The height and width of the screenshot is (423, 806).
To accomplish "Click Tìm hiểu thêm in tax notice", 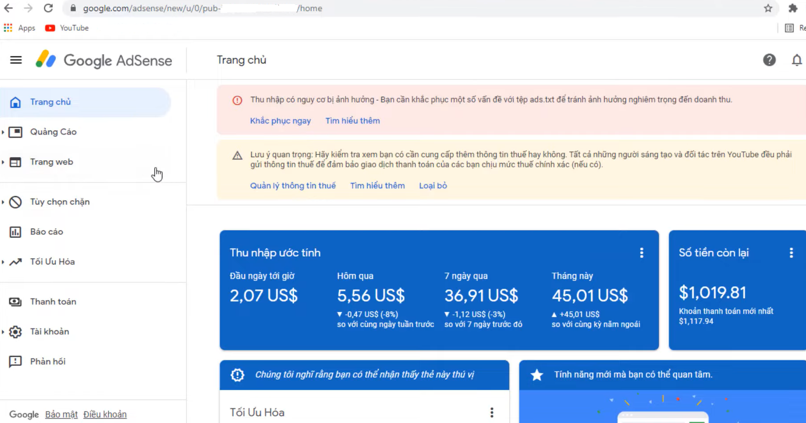I will coord(377,186).
